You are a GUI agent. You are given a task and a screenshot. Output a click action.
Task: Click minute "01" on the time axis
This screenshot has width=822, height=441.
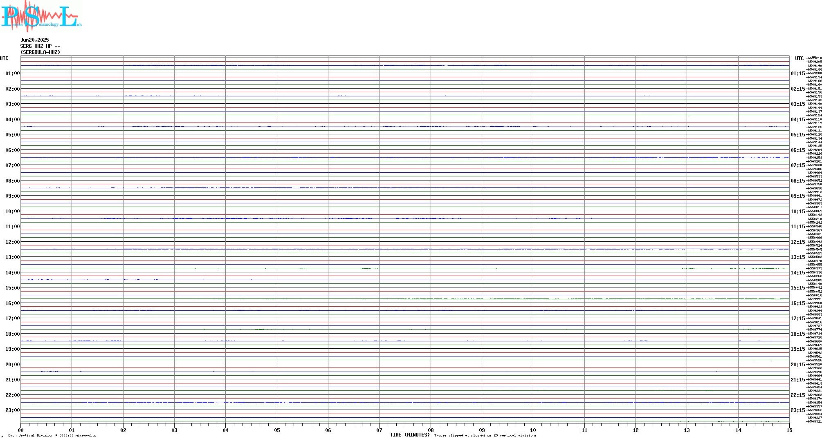click(x=72, y=430)
